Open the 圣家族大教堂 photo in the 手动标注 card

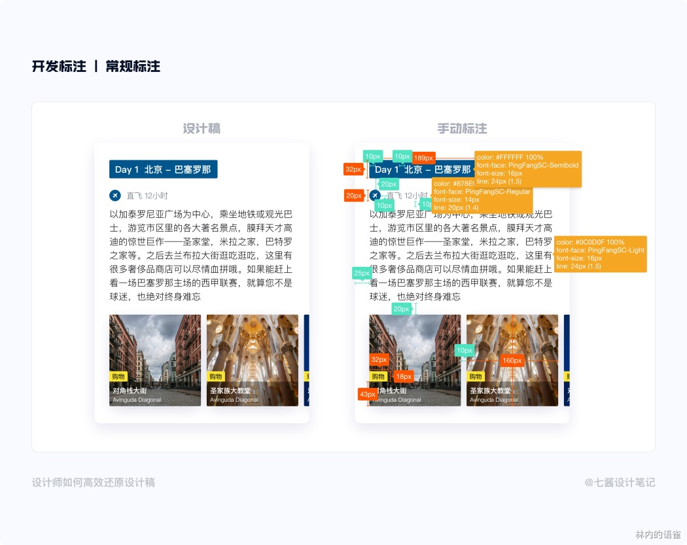pyautogui.click(x=512, y=360)
